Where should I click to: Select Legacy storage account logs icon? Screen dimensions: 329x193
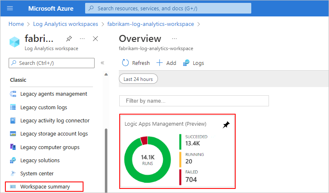13,134
